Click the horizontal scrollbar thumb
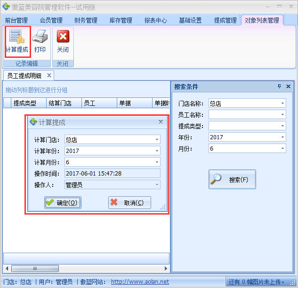The width and height of the screenshot is (298, 288). [x=35, y=268]
